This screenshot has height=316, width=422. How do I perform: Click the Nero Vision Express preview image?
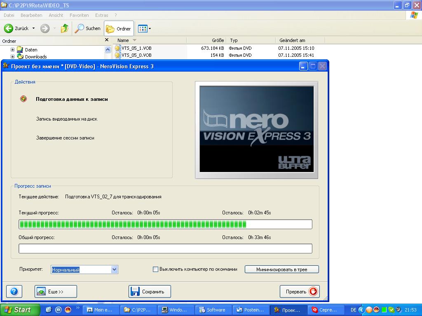click(x=256, y=130)
